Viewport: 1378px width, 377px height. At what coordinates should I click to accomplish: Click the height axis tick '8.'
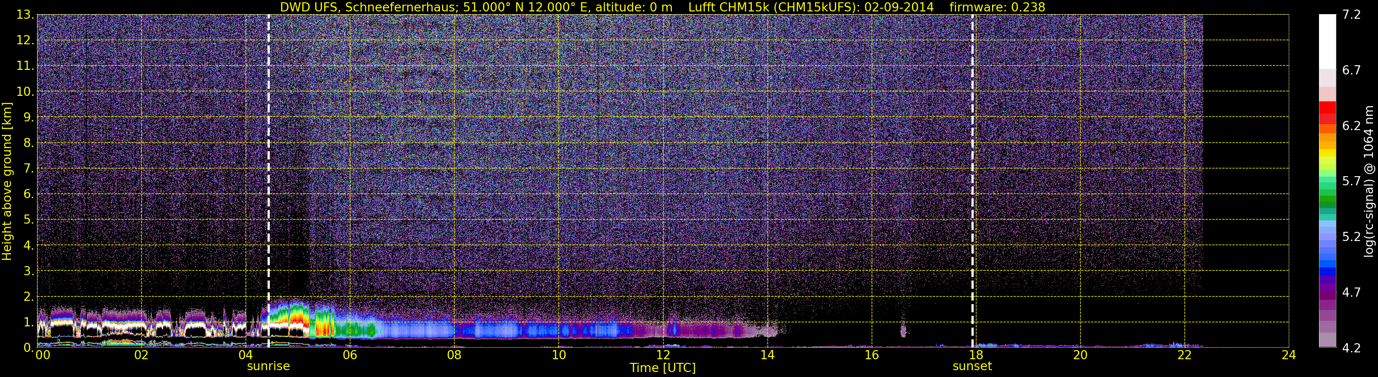(x=28, y=143)
